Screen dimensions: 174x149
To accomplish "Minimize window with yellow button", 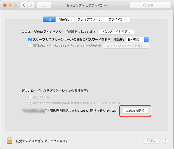I will click(10, 5).
